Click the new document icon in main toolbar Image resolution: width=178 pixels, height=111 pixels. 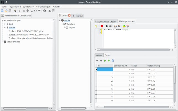coord(2,11)
